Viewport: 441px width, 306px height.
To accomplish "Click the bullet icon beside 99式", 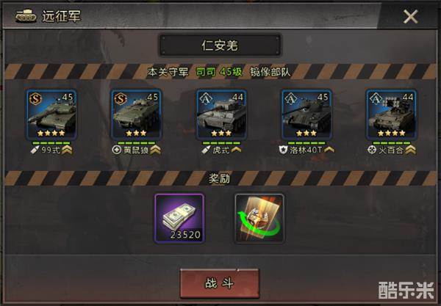I will point(35,150).
